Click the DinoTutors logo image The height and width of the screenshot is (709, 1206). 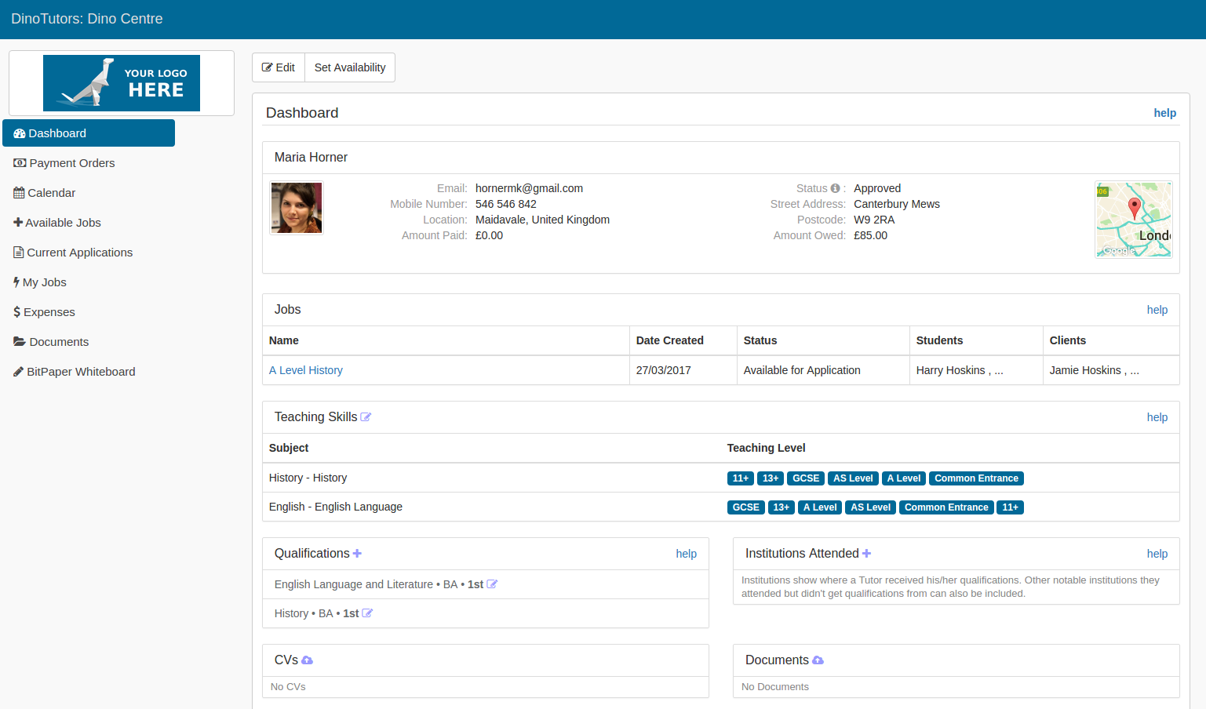[x=122, y=83]
